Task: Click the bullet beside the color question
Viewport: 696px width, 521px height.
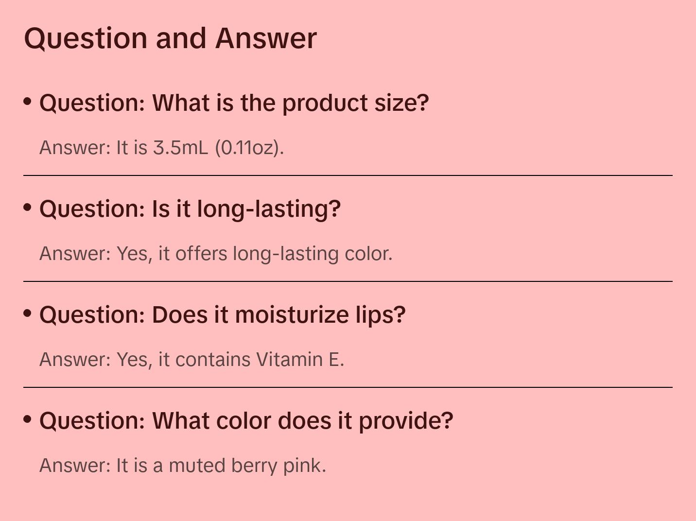Action: (28, 419)
